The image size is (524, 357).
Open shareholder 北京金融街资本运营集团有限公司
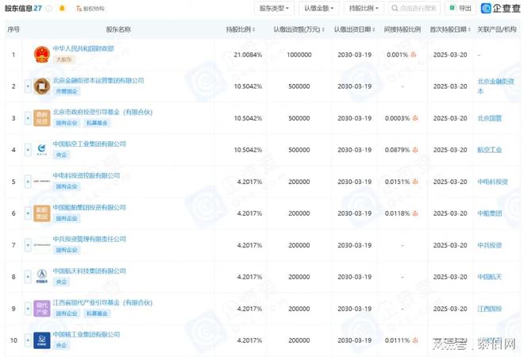click(98, 80)
